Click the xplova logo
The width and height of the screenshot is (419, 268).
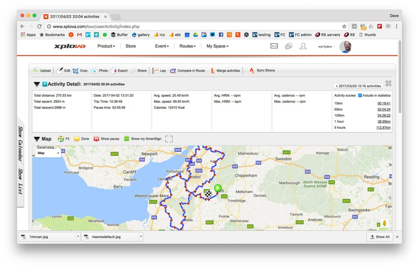tap(70, 46)
